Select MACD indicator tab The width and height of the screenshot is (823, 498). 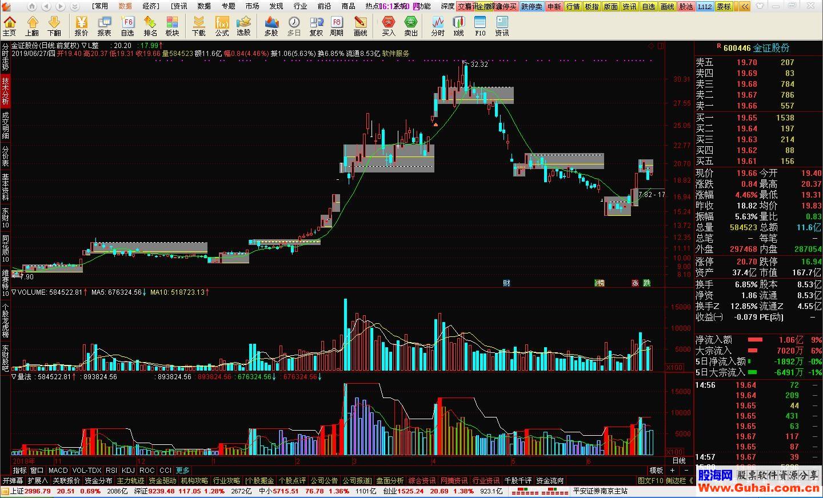tap(58, 470)
